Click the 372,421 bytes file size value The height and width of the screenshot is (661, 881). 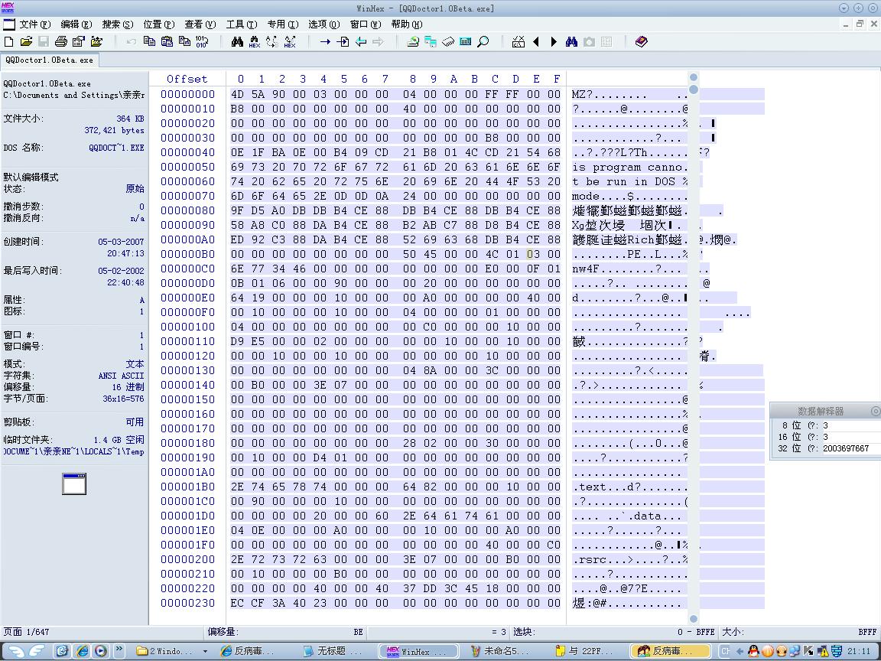[x=114, y=130]
